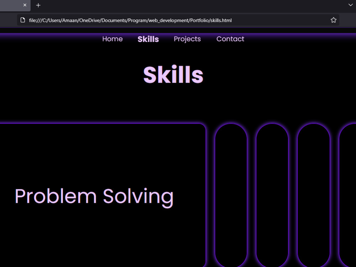Click the URL address bar field
Viewport: 356px width, 267px height.
pos(178,20)
